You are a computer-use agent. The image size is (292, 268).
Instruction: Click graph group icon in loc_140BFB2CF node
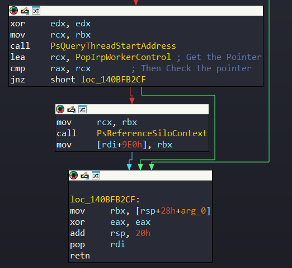pyautogui.click(x=96, y=175)
